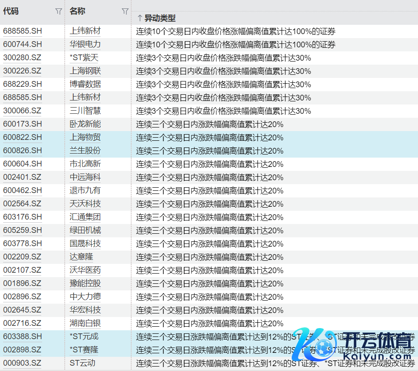Select stock code 600173.SH
Viewport: 418px width, 371px height.
coord(23,124)
